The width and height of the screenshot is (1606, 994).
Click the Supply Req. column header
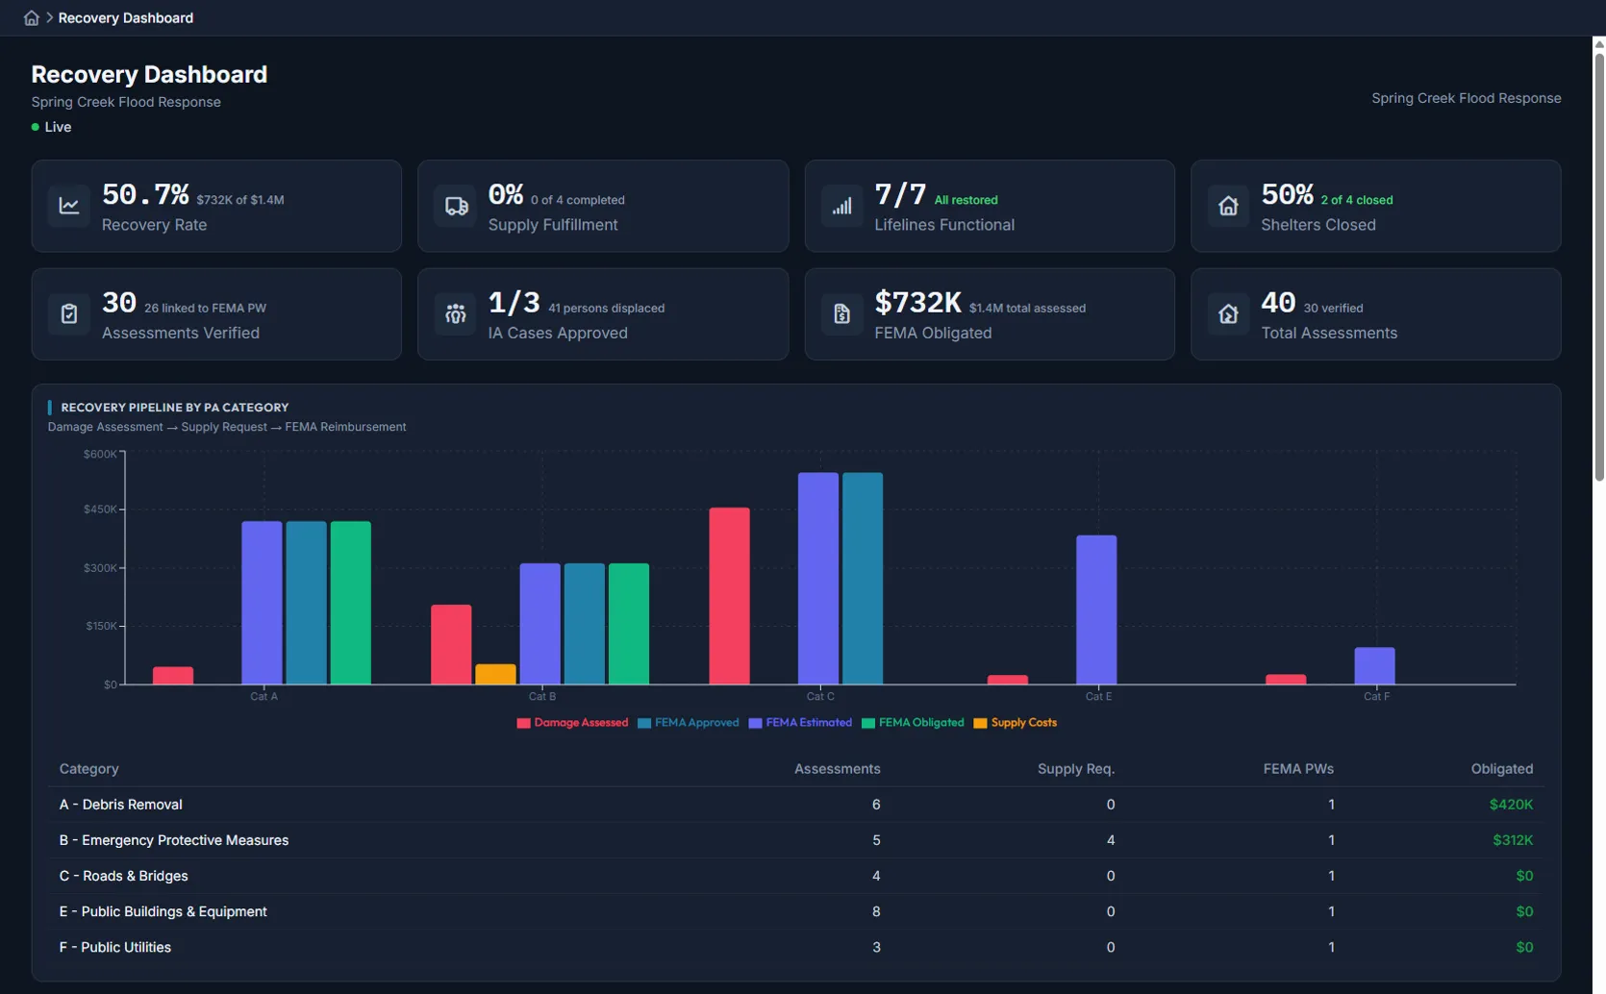[x=1076, y=769]
